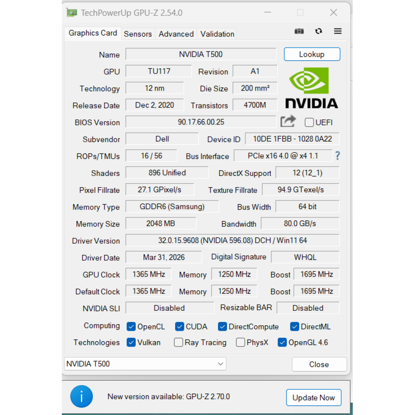Click the Resizable BAR value Disabled
The height and width of the screenshot is (415, 415).
[308, 308]
